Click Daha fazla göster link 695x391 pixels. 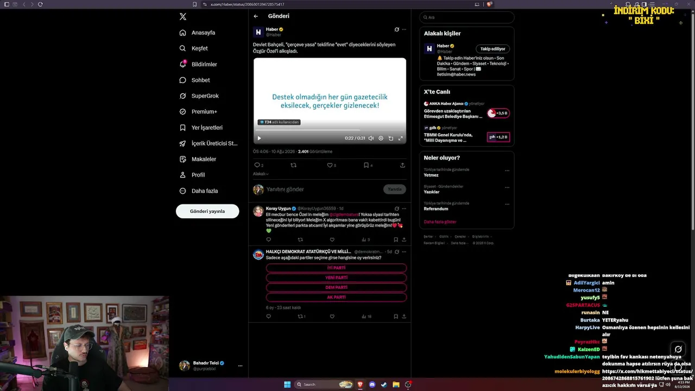(x=440, y=222)
